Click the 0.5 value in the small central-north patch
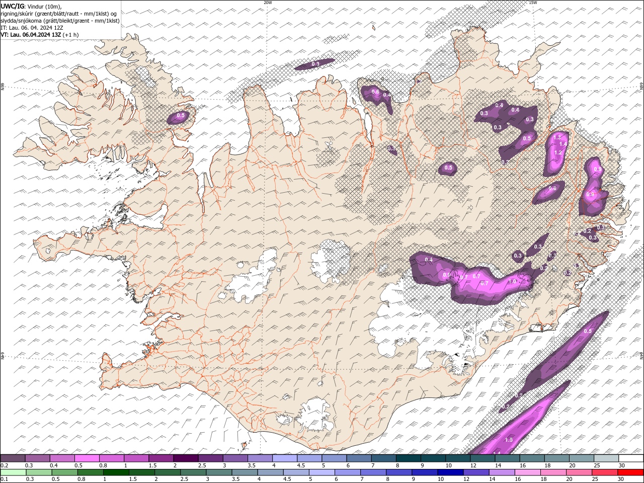 448,168
